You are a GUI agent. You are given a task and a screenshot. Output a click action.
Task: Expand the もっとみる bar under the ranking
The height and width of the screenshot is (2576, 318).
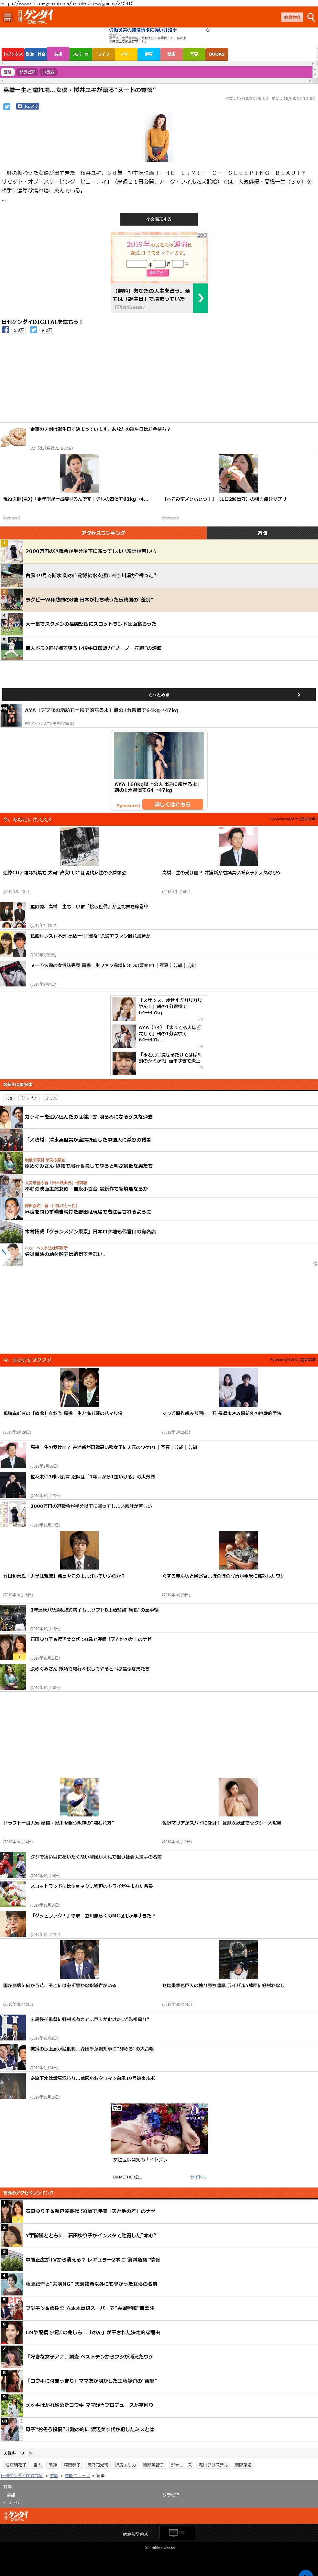[159, 694]
